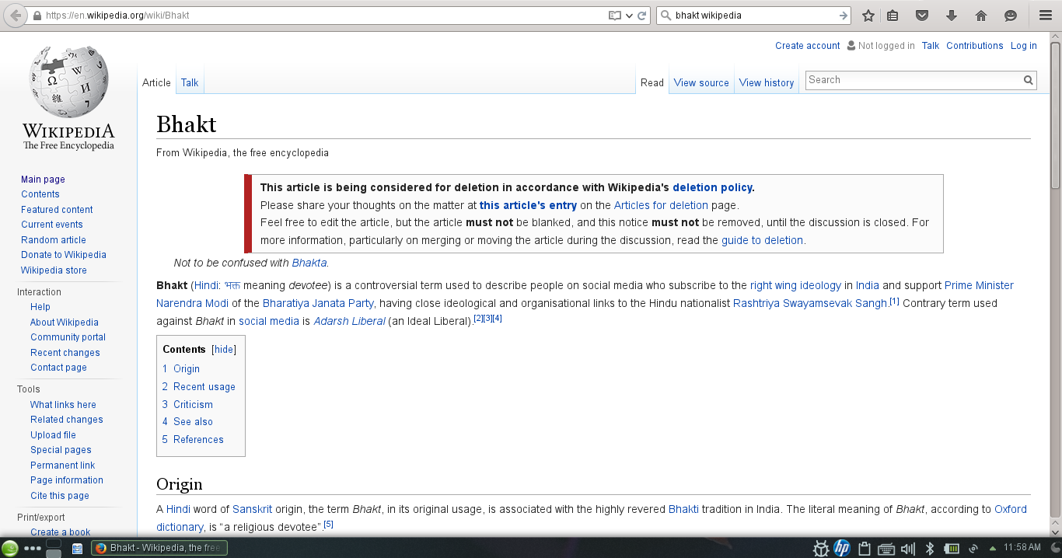
Task: Open the Cite this page link
Action: [x=60, y=496]
